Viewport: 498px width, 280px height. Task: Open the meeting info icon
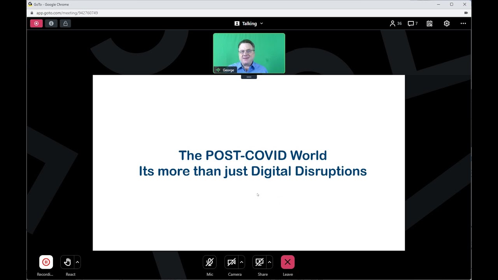point(51,23)
